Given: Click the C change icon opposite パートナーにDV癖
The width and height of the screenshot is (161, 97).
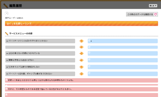Looking at the screenshot, I should pyautogui.click(x=89, y=73).
